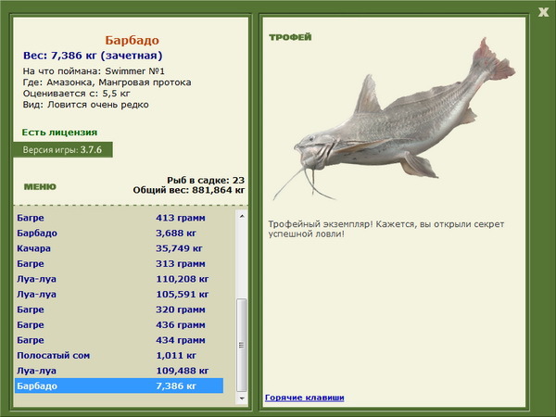Select the Багре 413 грамм row
Image resolution: width=556 pixels, height=417 pixels.
[120, 218]
